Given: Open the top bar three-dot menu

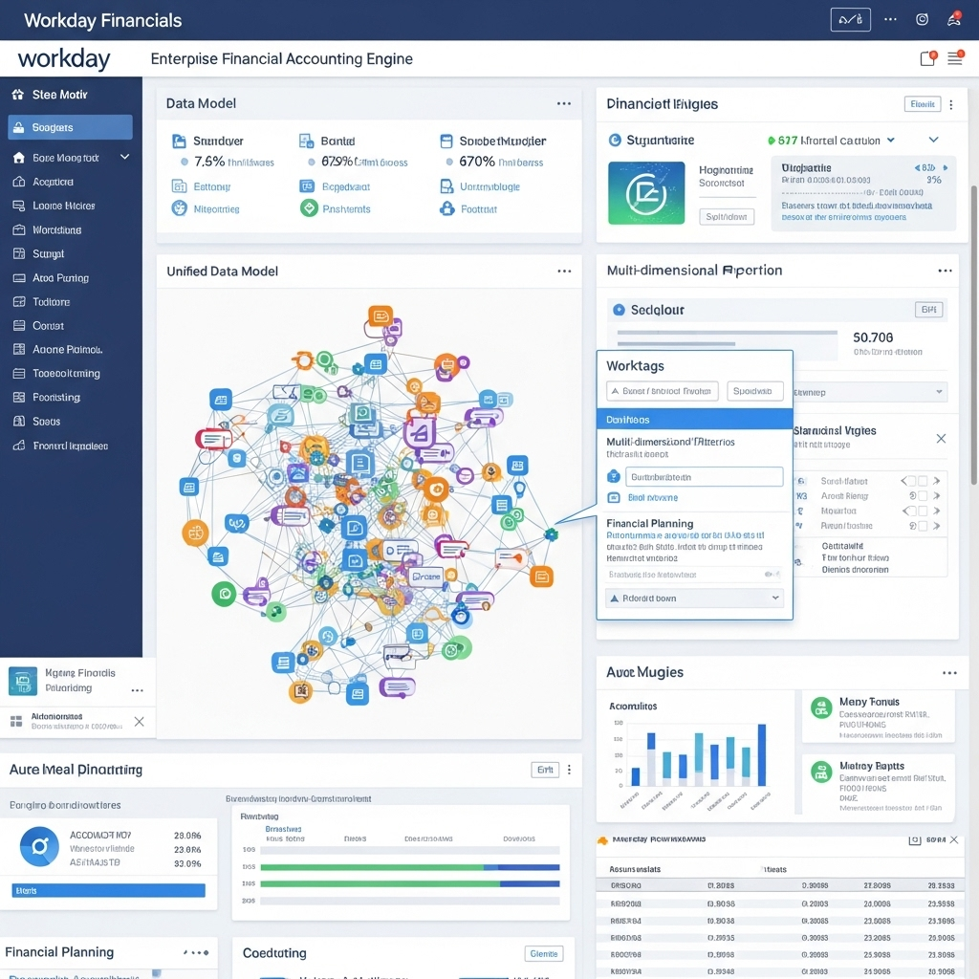Looking at the screenshot, I should coord(890,19).
